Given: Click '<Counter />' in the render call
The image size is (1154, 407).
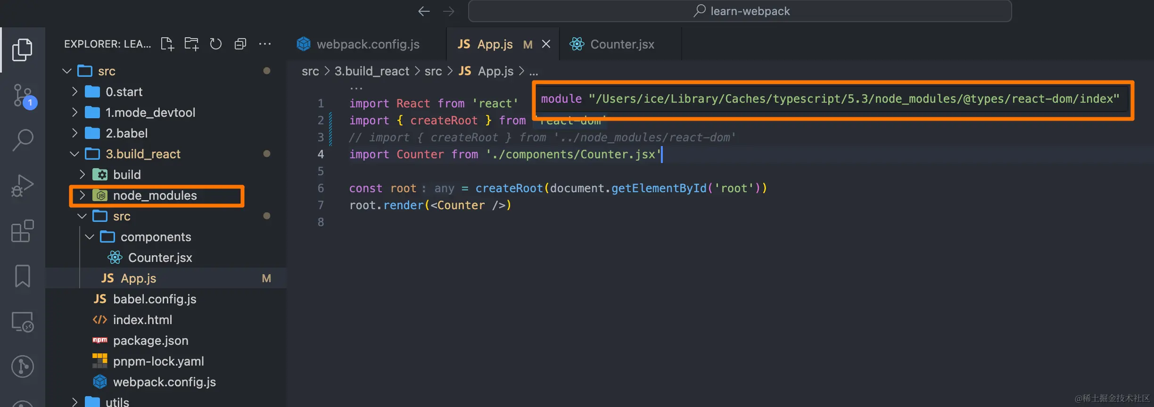Looking at the screenshot, I should click(x=468, y=205).
